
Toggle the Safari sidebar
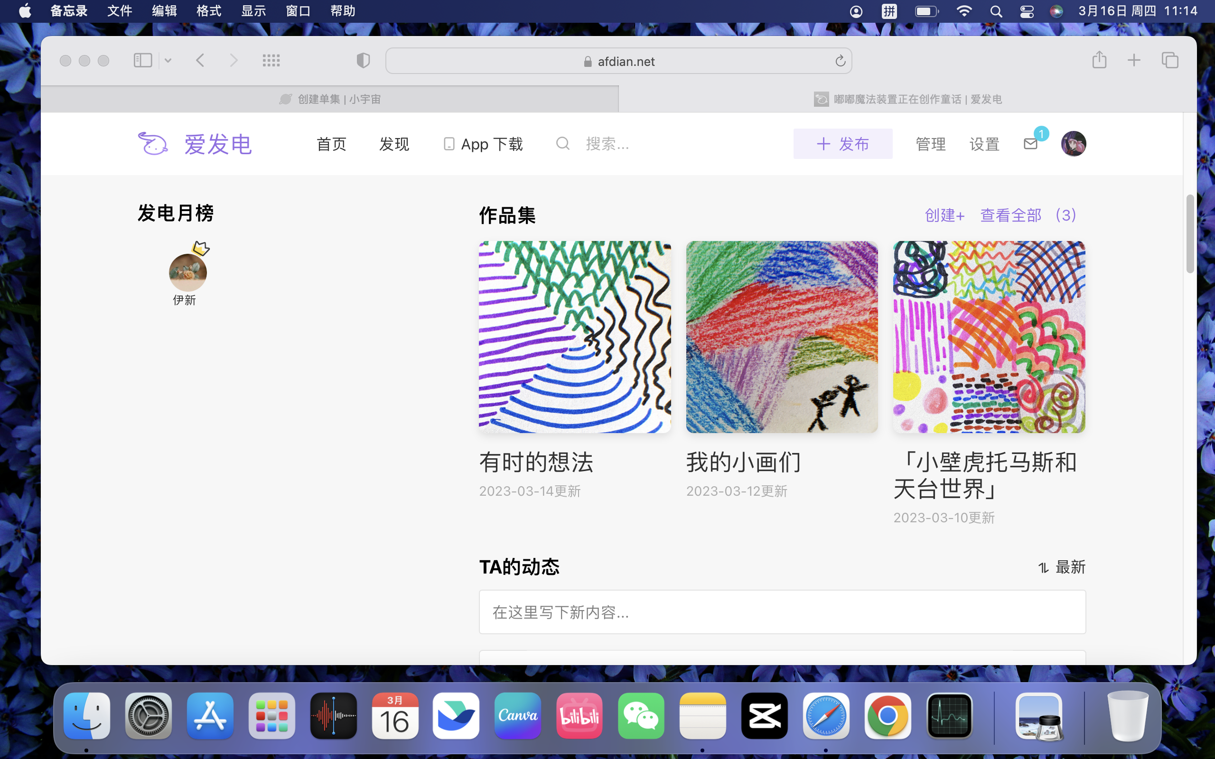142,61
